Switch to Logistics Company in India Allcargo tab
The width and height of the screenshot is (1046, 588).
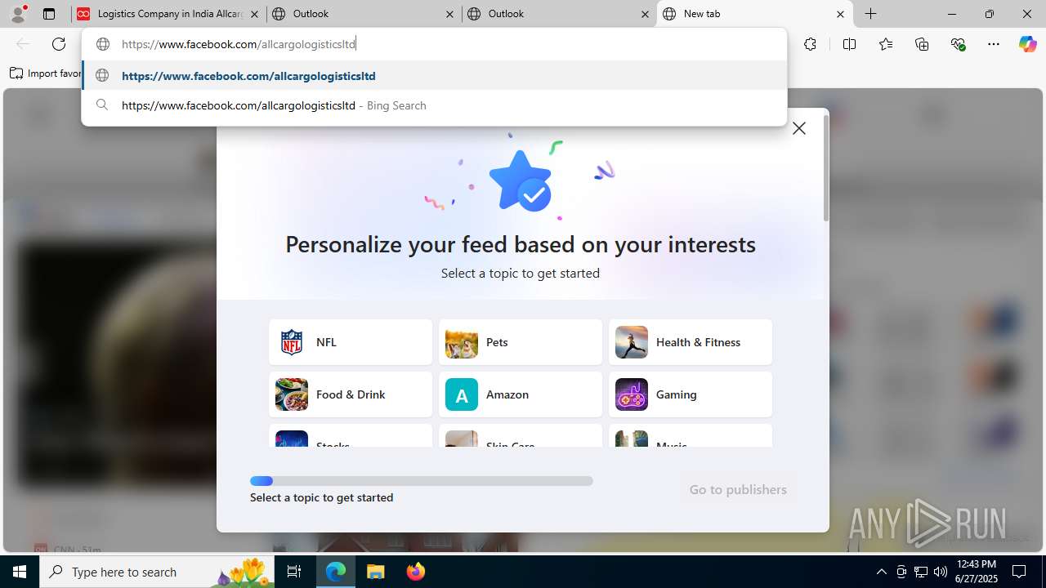169,14
